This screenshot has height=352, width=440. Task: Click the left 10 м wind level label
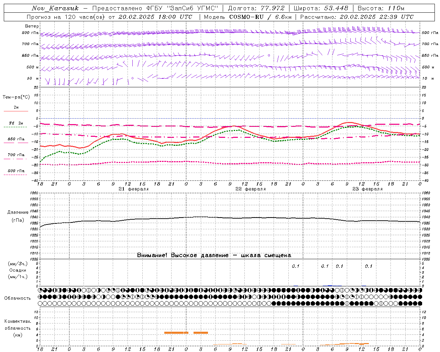[33, 78]
